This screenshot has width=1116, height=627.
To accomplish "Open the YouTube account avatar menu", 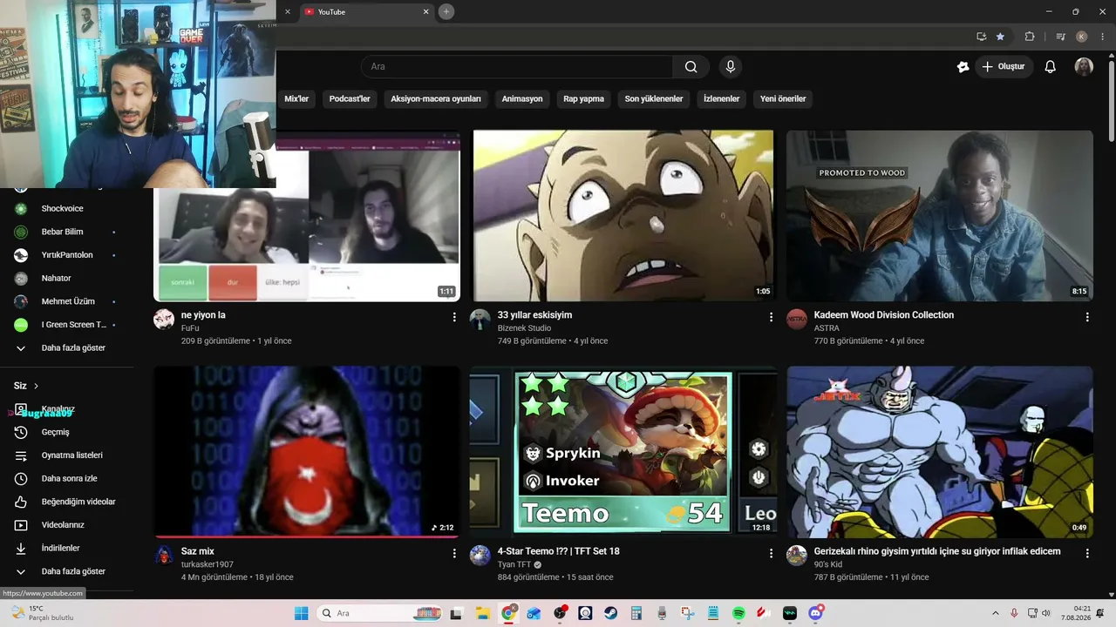I will pos(1084,67).
